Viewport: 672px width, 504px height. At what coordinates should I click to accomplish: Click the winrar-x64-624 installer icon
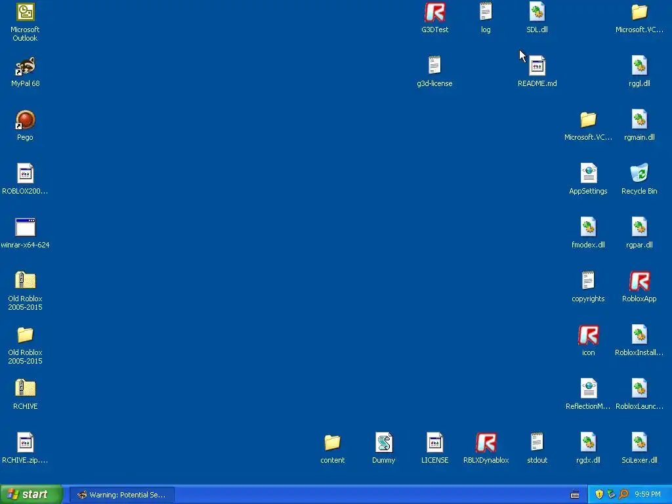(x=26, y=228)
